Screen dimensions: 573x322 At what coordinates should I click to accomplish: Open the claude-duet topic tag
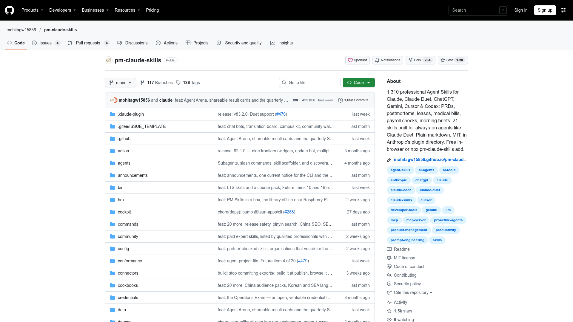430,190
